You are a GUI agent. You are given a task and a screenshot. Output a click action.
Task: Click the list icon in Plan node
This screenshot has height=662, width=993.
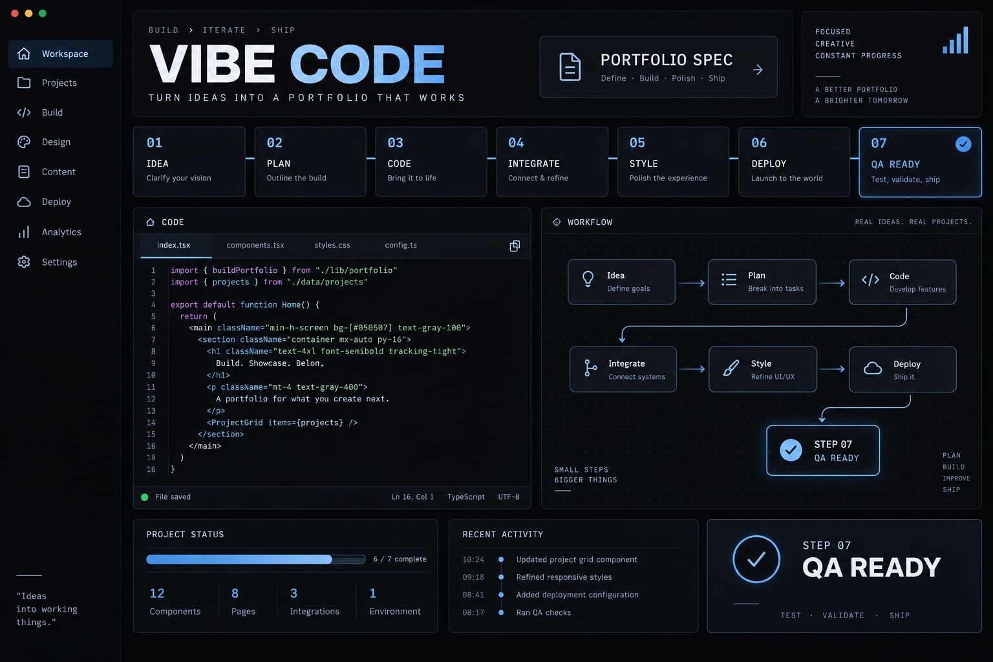pyautogui.click(x=729, y=279)
